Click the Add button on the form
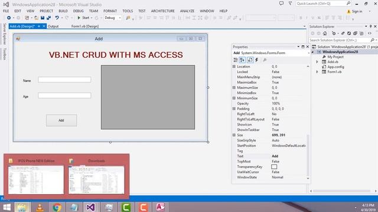 [x=61, y=120]
